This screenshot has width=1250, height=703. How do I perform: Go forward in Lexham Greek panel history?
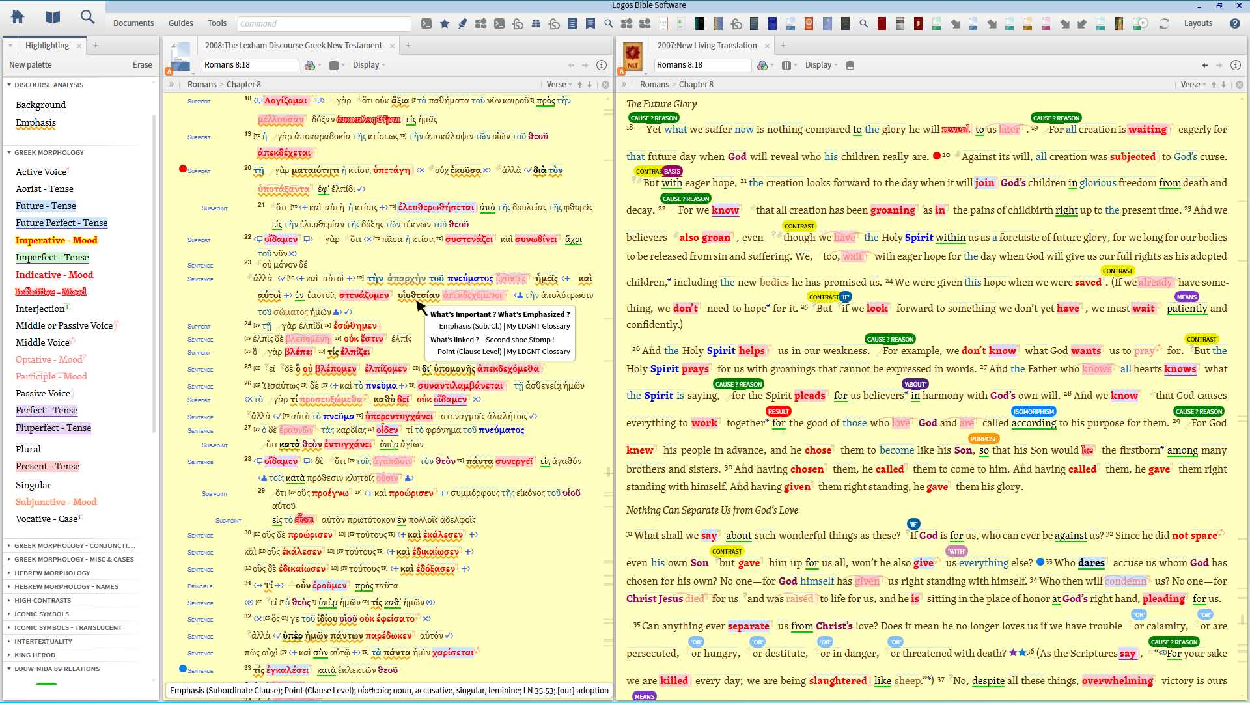[x=585, y=65]
